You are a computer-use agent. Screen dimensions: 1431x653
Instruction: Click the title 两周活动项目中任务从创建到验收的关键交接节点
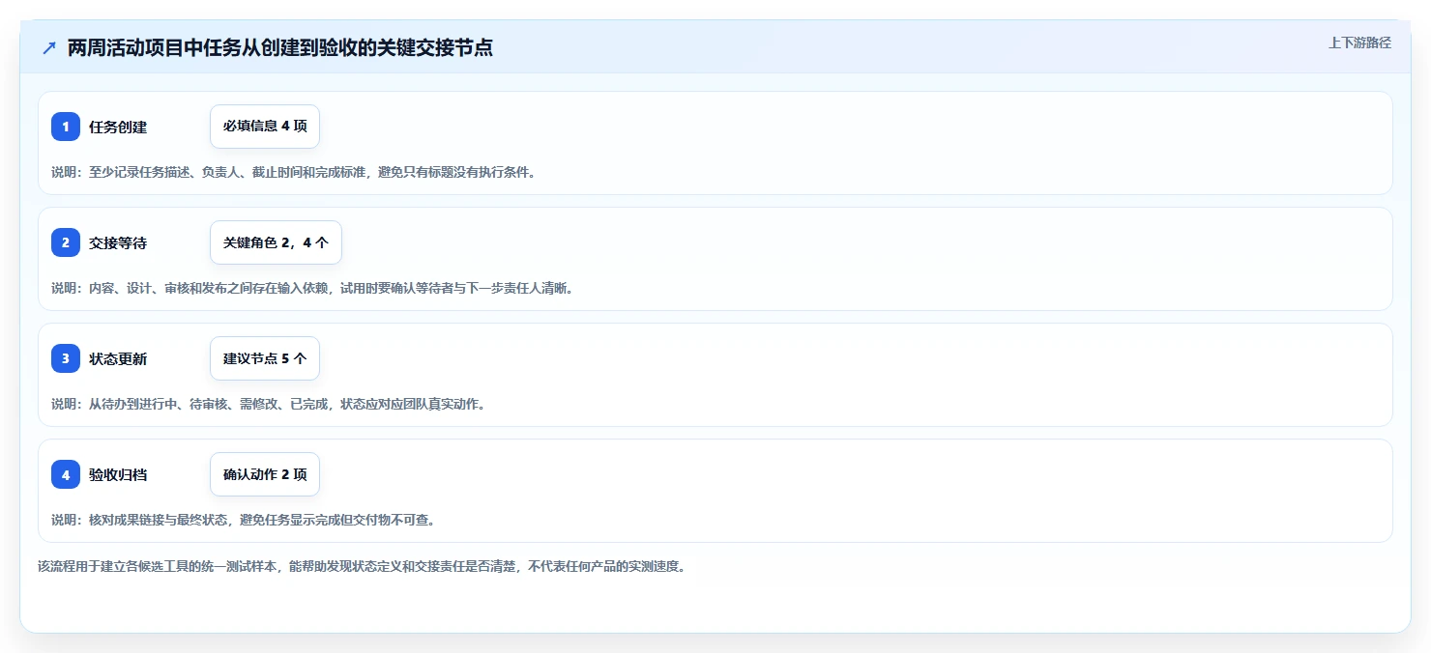point(280,48)
